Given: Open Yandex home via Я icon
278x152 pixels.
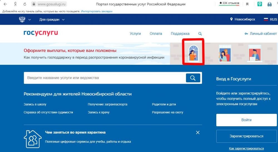Looking at the screenshot, I should point(15,4).
